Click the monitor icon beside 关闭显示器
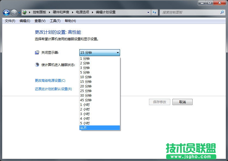Screen dimensions: 228x161 (x=37, y=52)
